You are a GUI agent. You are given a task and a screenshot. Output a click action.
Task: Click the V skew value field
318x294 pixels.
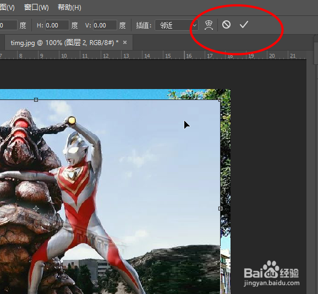point(105,25)
